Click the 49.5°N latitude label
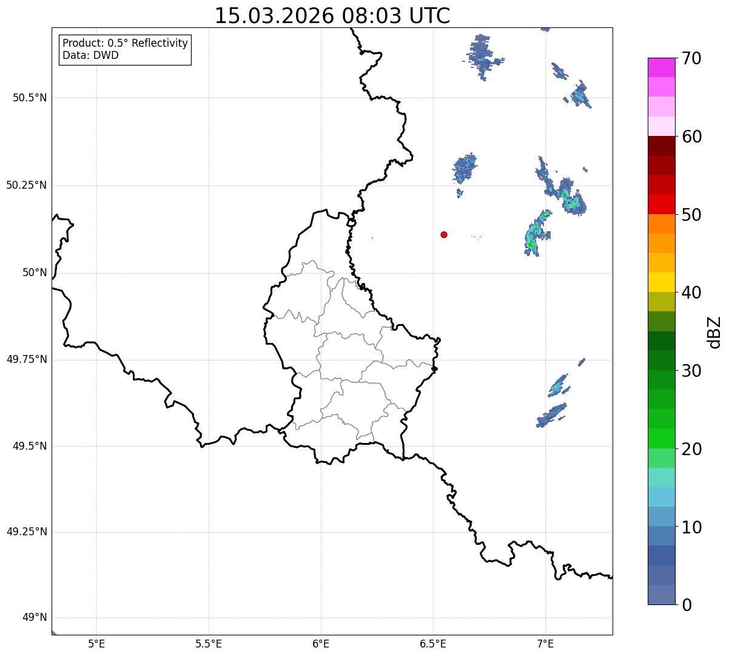Viewport: 729px width, 656px height. coord(30,446)
